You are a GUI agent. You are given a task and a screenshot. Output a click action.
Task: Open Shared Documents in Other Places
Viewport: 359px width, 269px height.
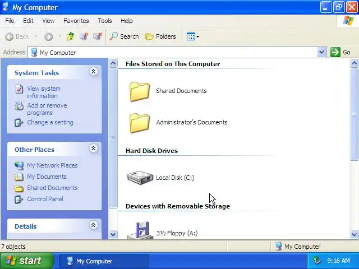pyautogui.click(x=52, y=188)
